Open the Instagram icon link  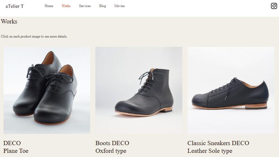(274, 6)
